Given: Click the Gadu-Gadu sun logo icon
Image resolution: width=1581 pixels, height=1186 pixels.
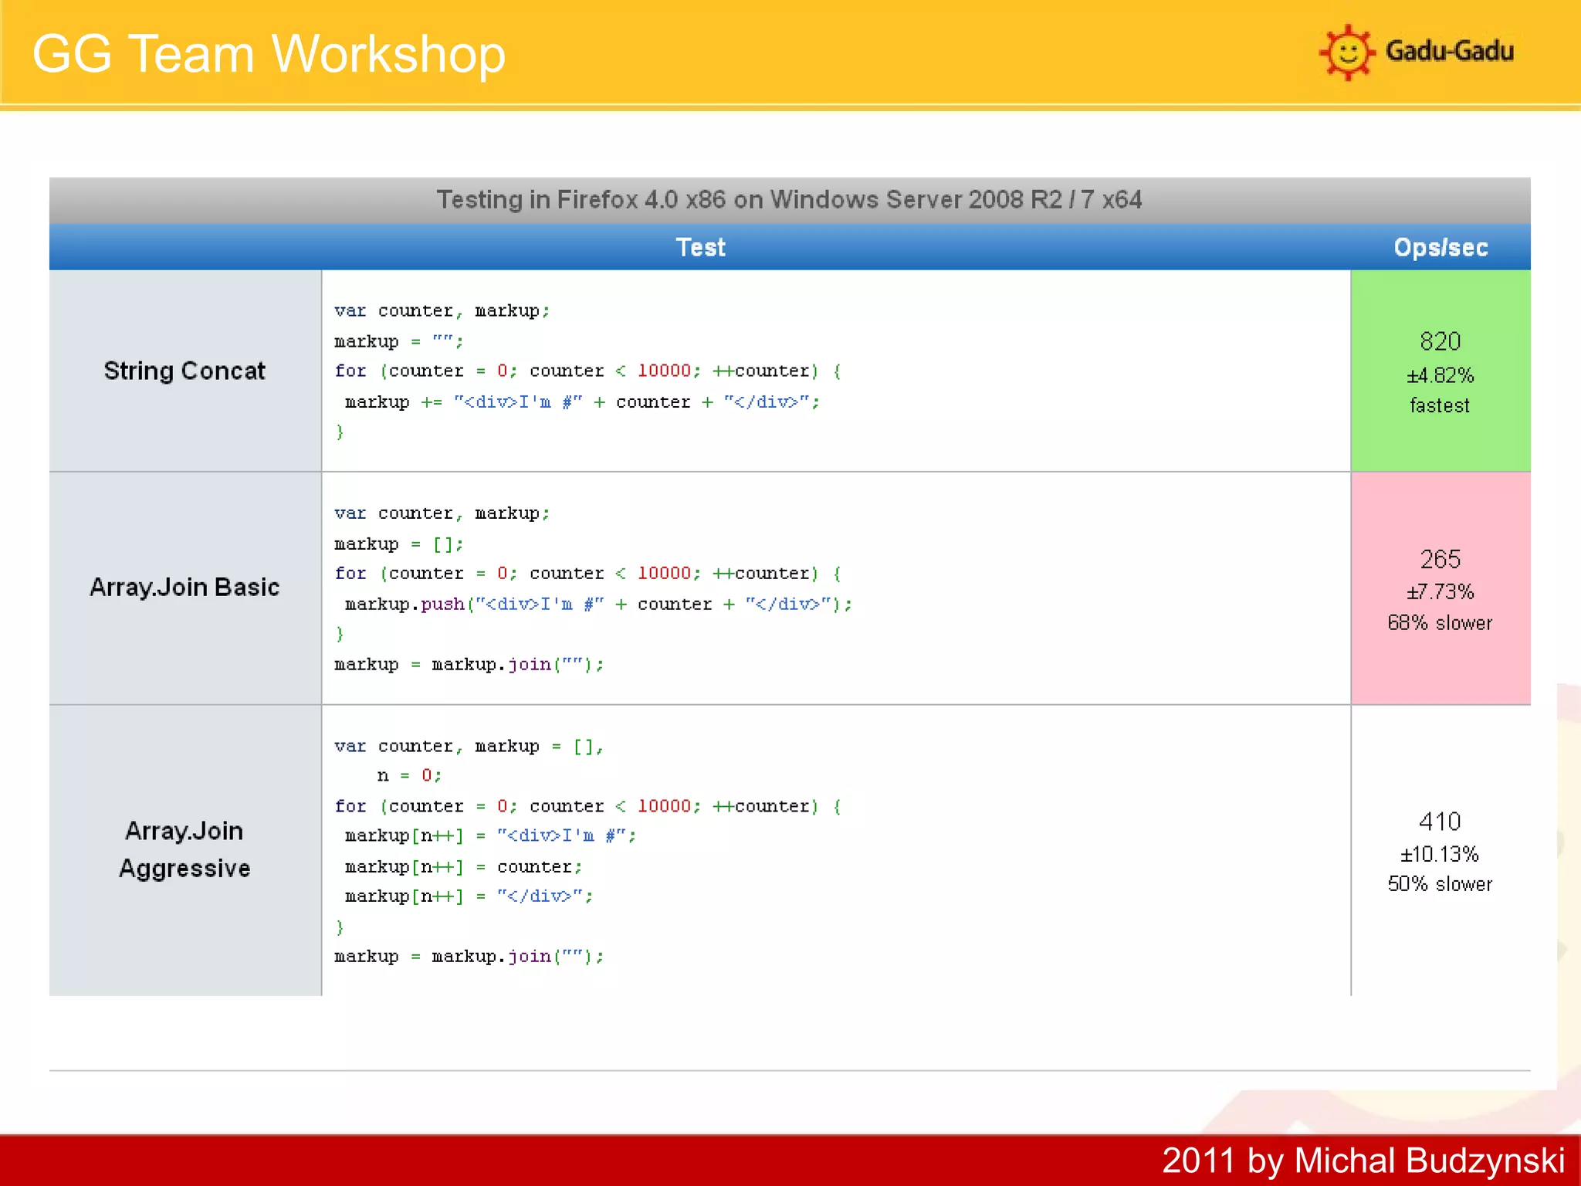Looking at the screenshot, I should click(1347, 53).
